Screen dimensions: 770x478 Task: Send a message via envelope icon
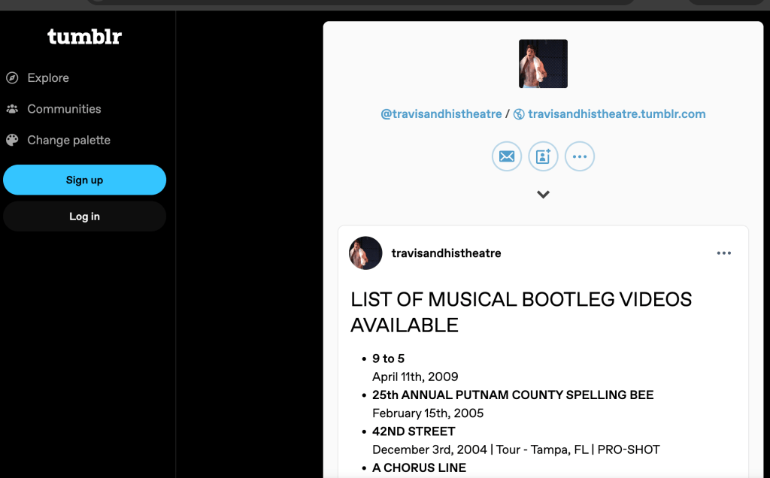[507, 156]
